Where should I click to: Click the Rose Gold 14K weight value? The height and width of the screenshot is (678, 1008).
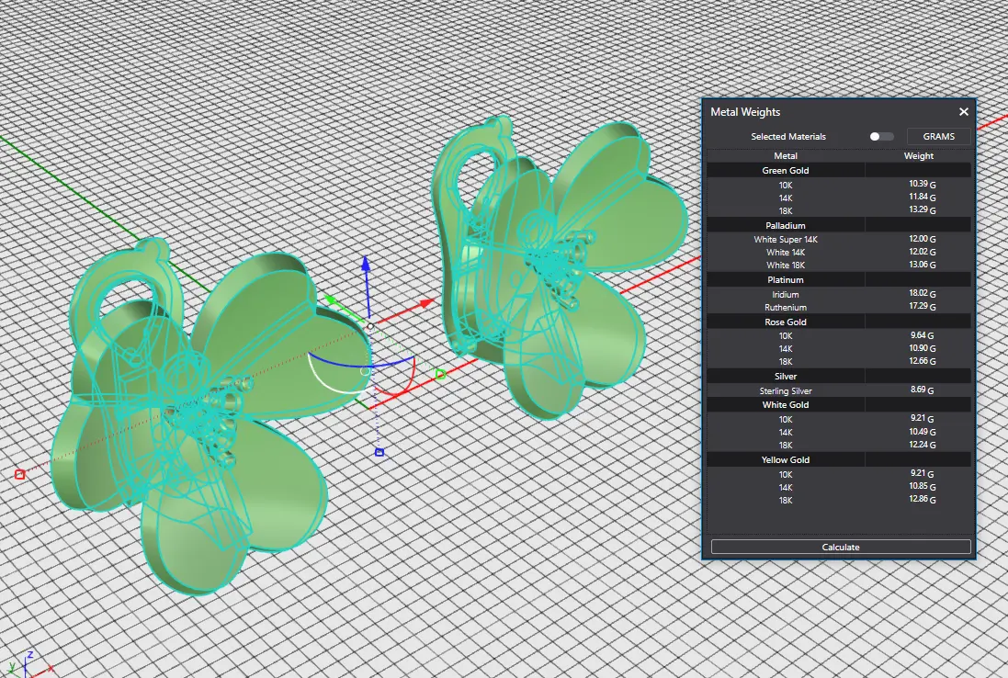pos(918,349)
